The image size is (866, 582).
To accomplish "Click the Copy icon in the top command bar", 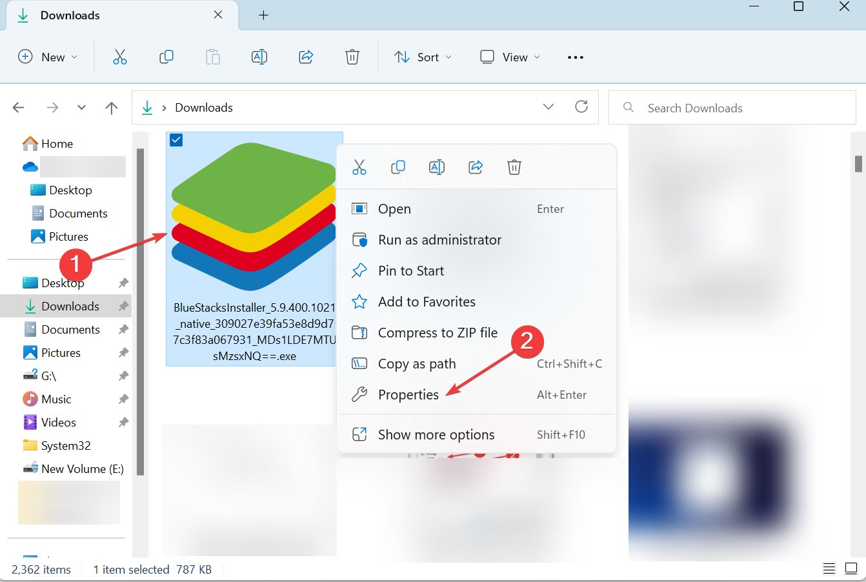I will (x=166, y=57).
